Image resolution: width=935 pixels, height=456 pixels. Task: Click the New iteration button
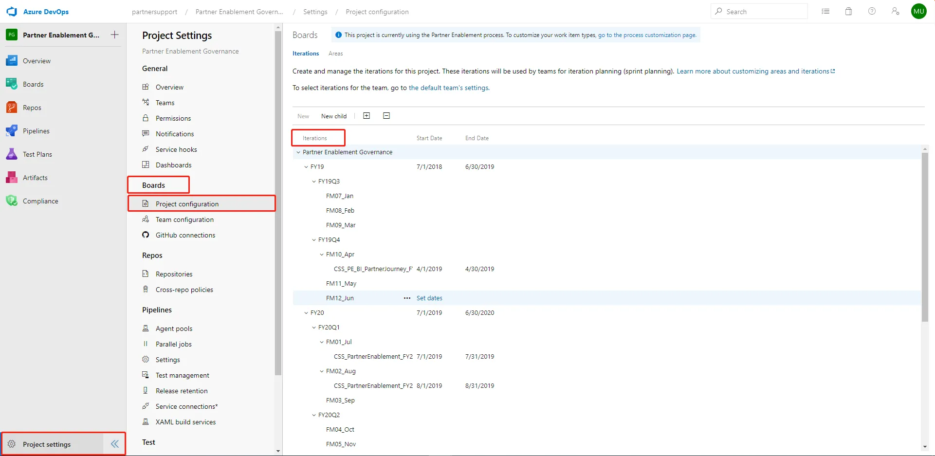point(303,116)
